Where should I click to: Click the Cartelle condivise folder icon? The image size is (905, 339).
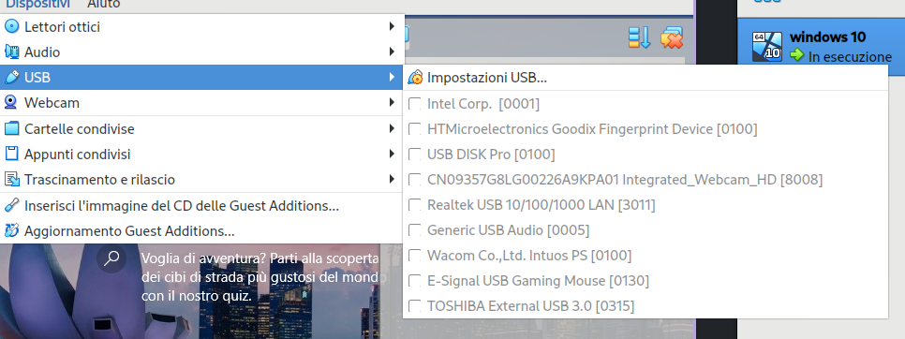pos(11,128)
